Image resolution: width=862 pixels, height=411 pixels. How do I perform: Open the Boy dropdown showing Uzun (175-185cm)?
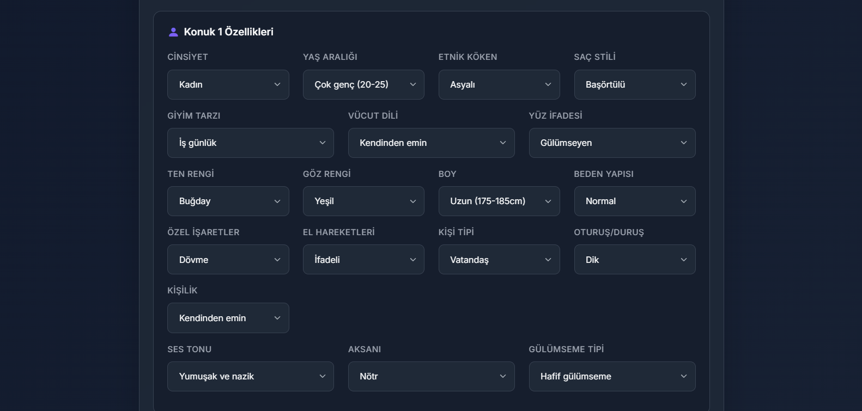[x=499, y=201]
